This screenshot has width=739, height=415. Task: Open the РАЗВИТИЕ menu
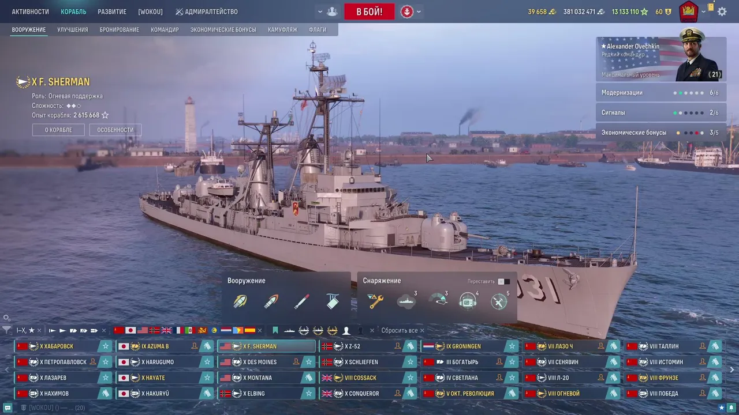point(112,12)
